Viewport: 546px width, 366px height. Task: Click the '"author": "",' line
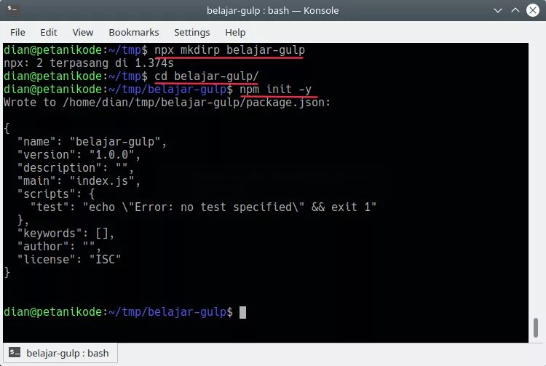tap(59, 247)
